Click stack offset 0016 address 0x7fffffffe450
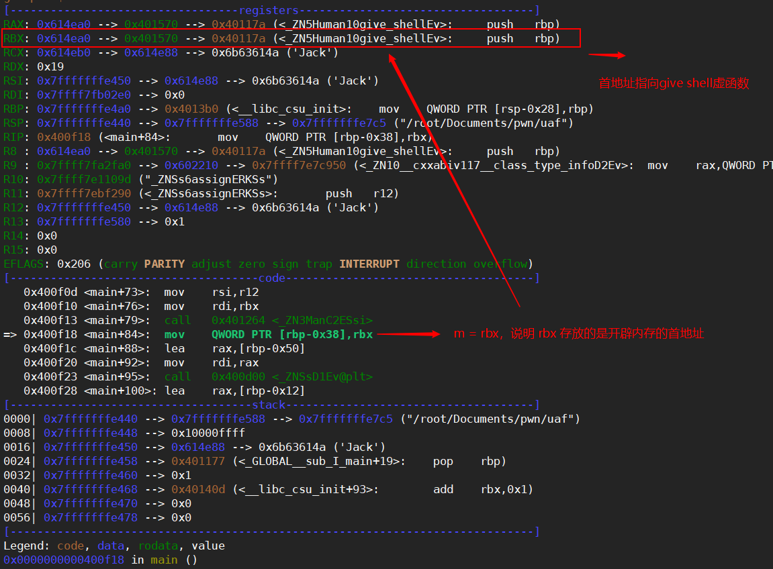This screenshot has height=569, width=773. pos(90,448)
